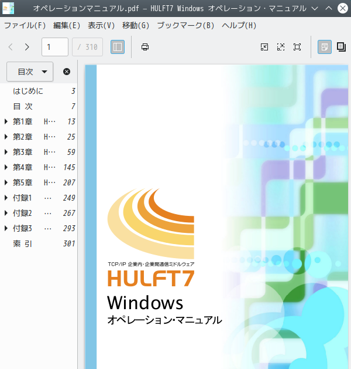Expand the 付録1 outline entry

pyautogui.click(x=6, y=198)
